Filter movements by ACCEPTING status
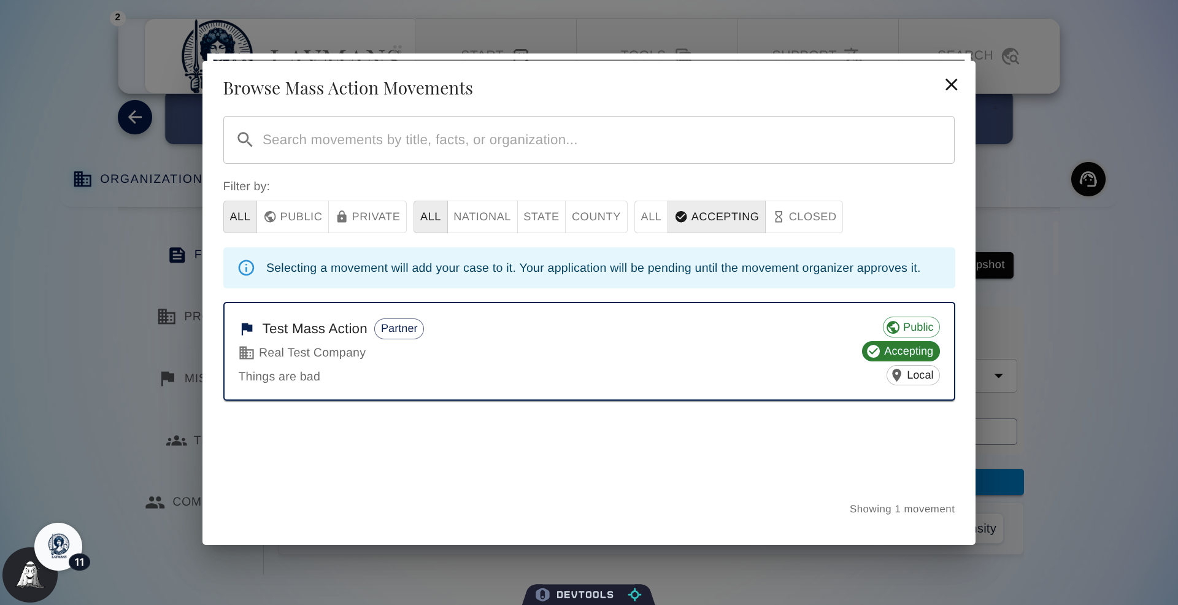 (717, 217)
